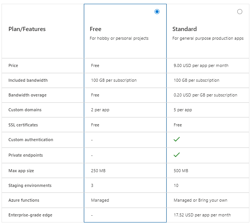Select the Enterprise-grade edge row label
The height and width of the screenshot is (224, 252).
[x=30, y=215]
